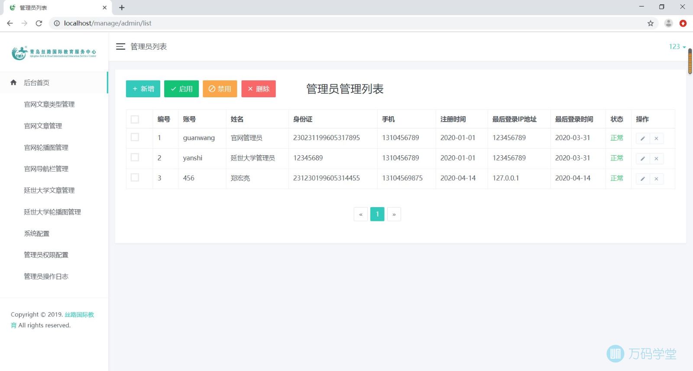
Task: Open 官网导航栏管理 menu item
Action: (x=46, y=169)
